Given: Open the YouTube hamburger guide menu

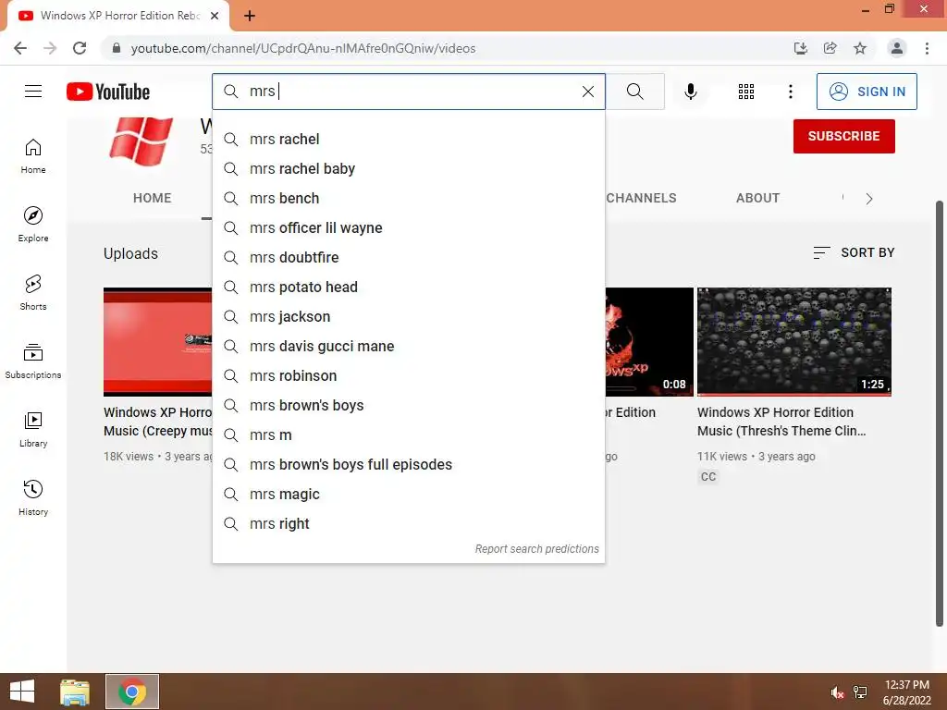Looking at the screenshot, I should click(33, 92).
